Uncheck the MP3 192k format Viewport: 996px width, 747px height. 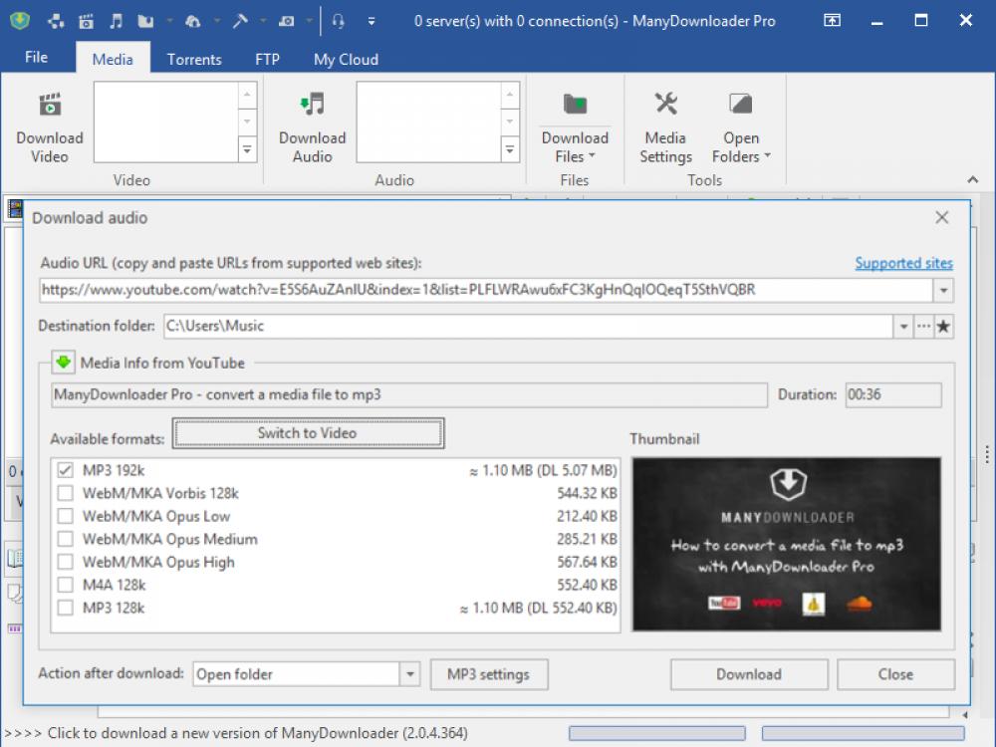point(65,469)
